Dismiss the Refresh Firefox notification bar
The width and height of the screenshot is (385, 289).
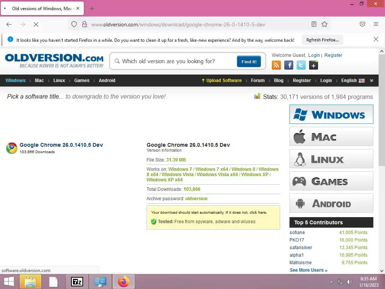tap(376, 39)
